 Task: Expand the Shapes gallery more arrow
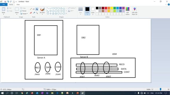click(66, 13)
